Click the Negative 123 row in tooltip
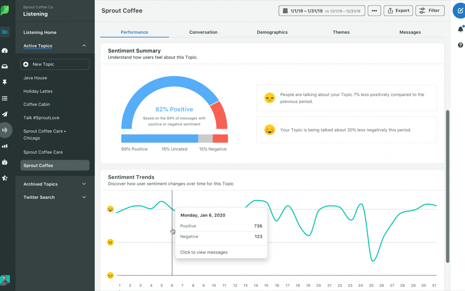The width and height of the screenshot is (465, 291). [x=221, y=237]
